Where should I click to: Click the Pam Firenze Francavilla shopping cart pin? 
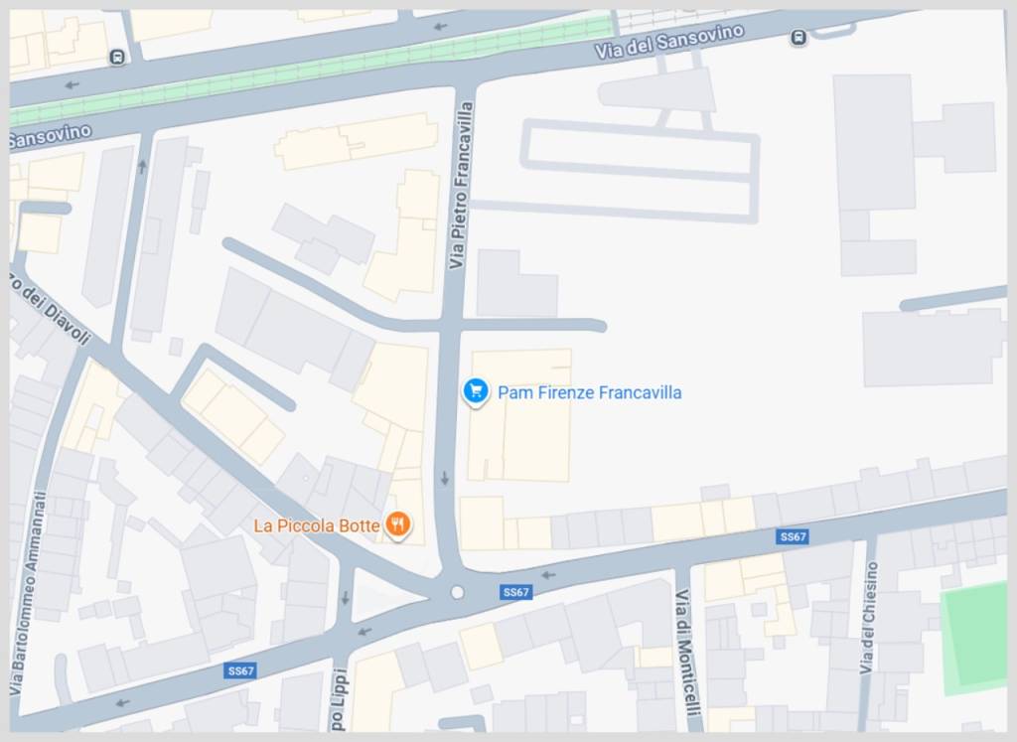(476, 392)
